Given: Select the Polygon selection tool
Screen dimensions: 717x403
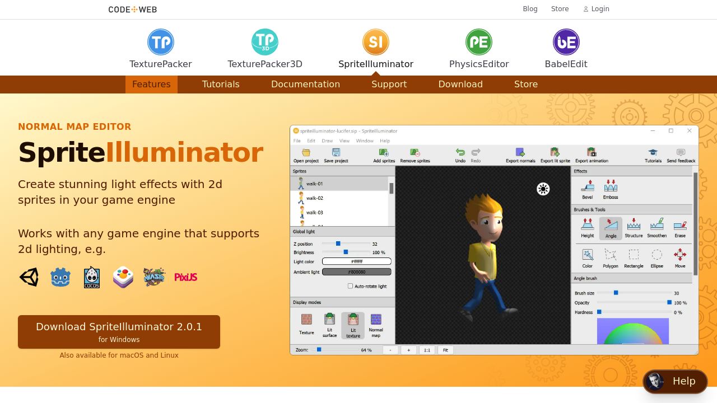Looking at the screenshot, I should pos(611,255).
